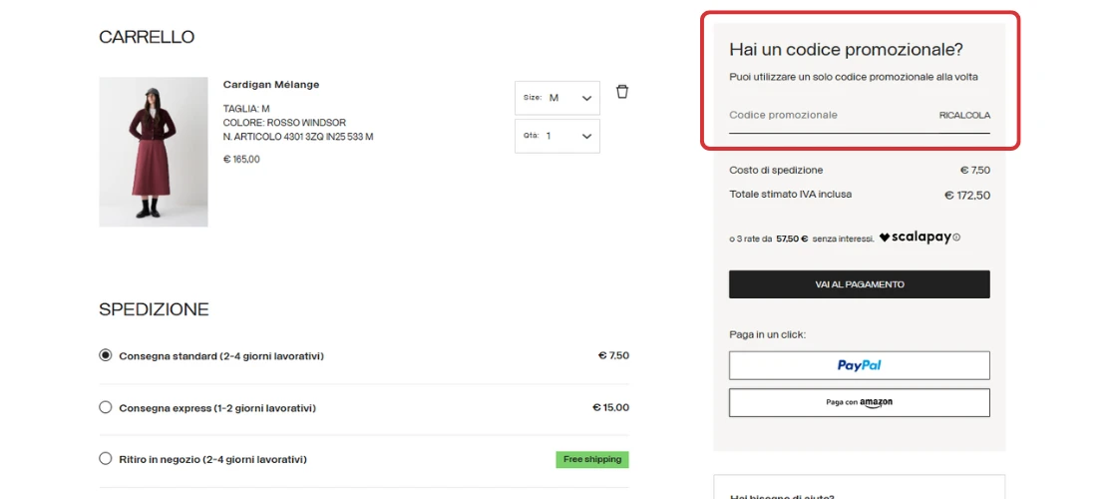Image resolution: width=1106 pixels, height=499 pixels.
Task: Click the green Free shipping badge
Action: [592, 460]
